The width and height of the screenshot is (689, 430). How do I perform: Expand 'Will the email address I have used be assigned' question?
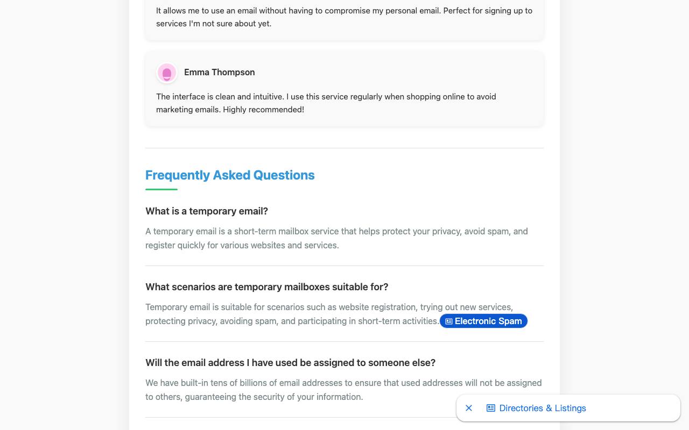(x=291, y=363)
